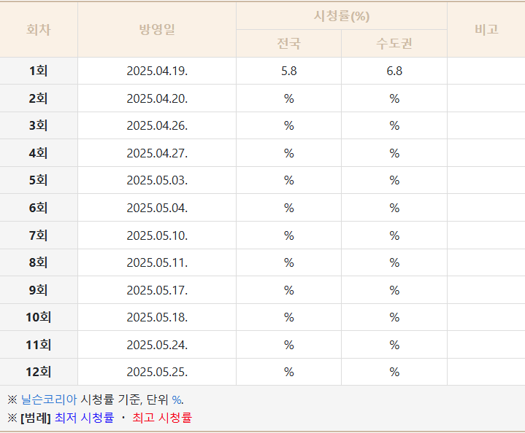This screenshot has height=433, width=525.
Task: Click the 1회 row label
Action: coord(39,71)
